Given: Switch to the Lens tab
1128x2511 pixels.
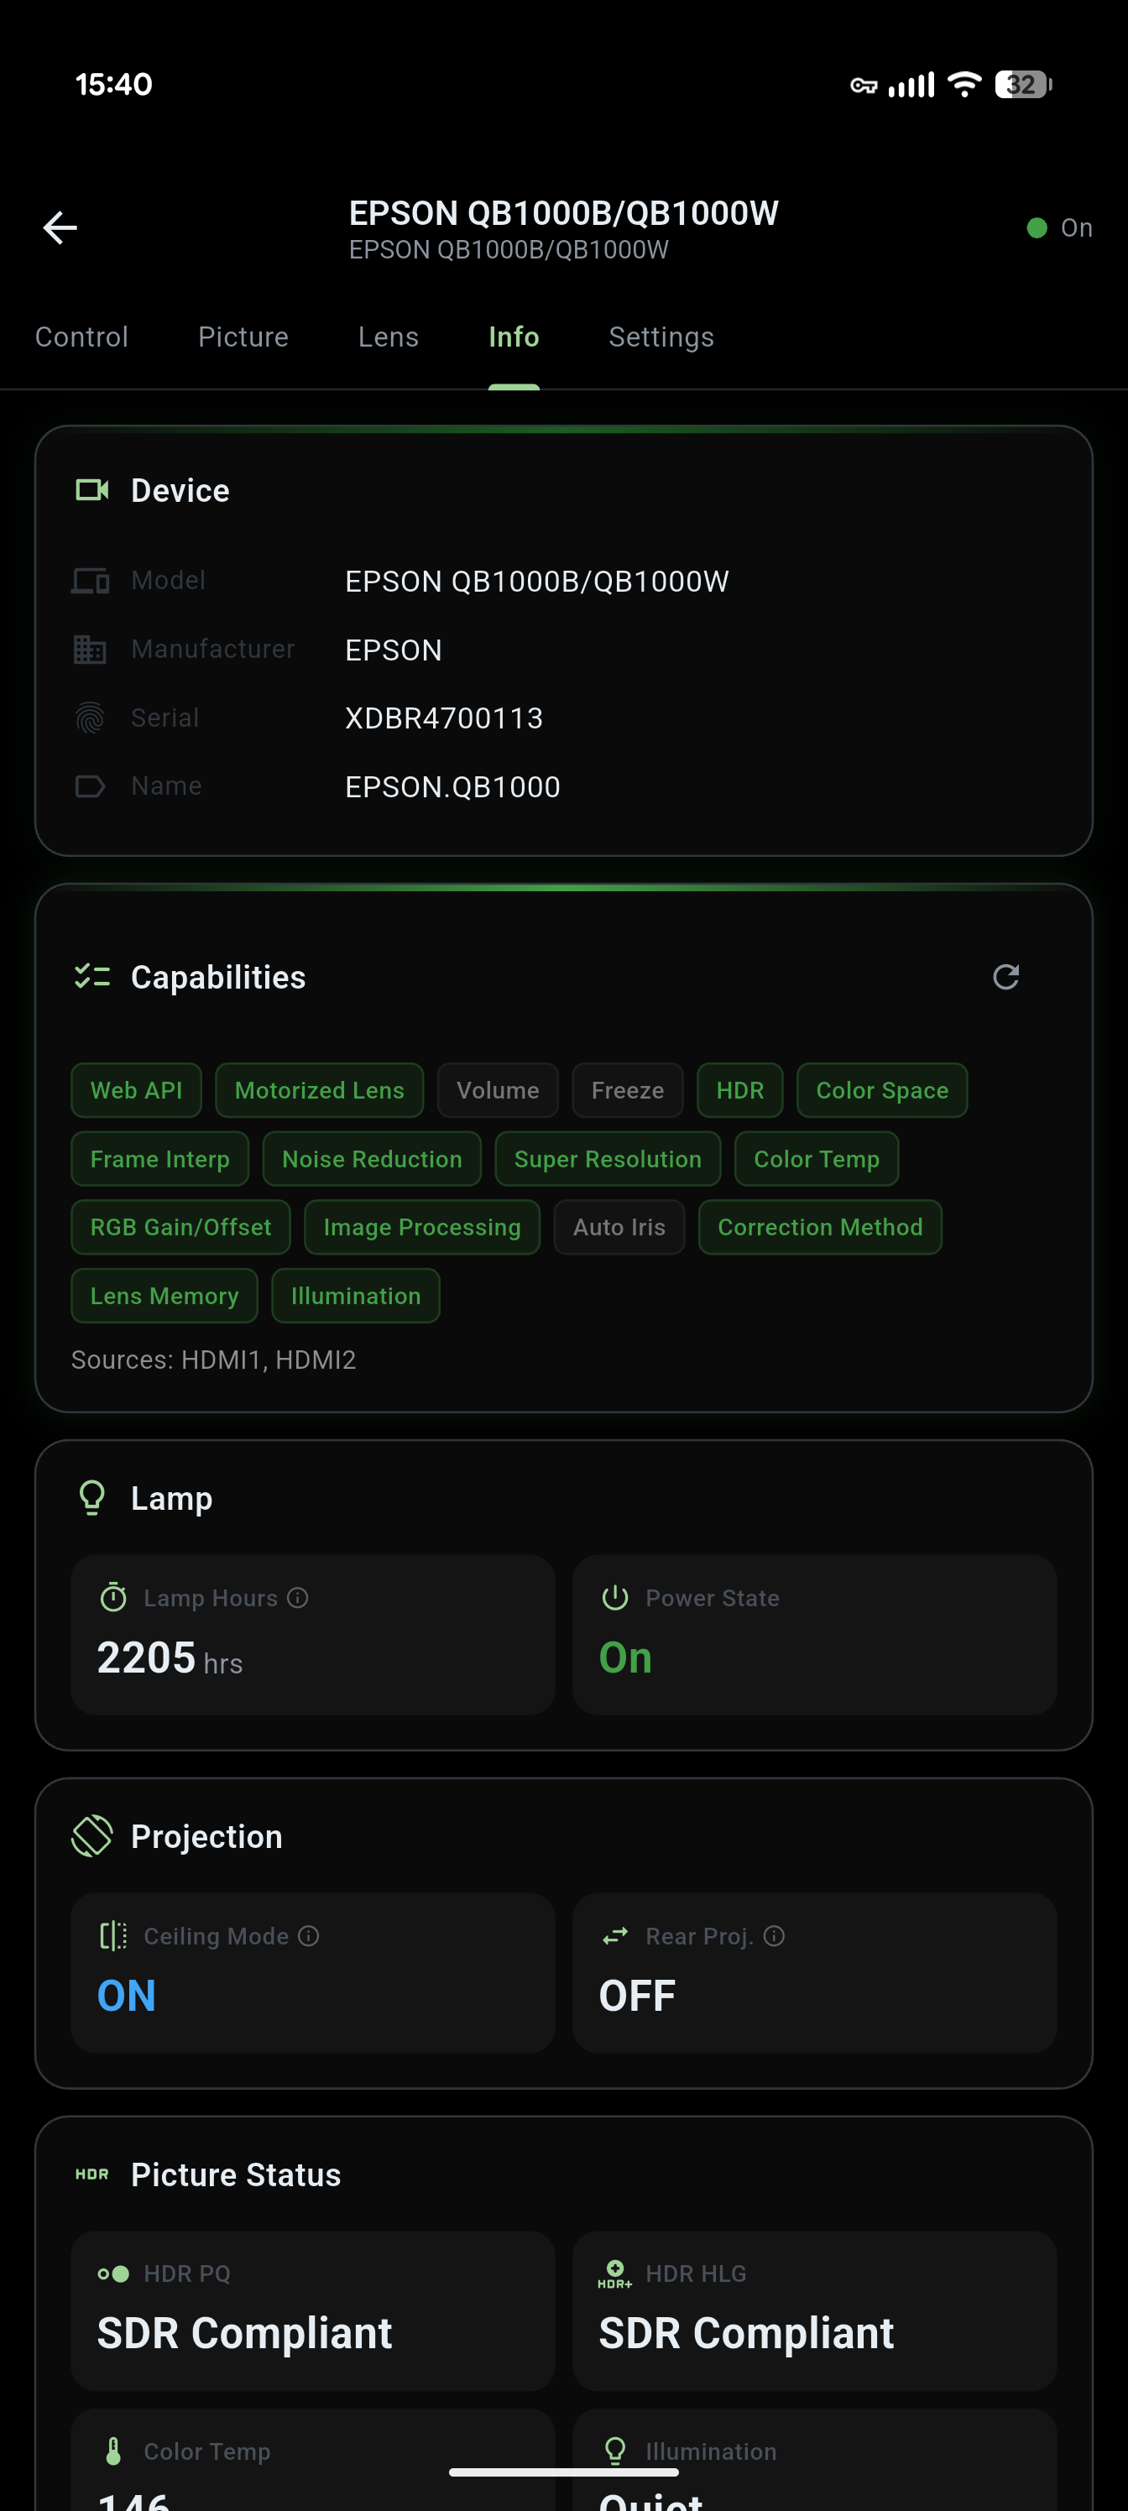Looking at the screenshot, I should 387,337.
